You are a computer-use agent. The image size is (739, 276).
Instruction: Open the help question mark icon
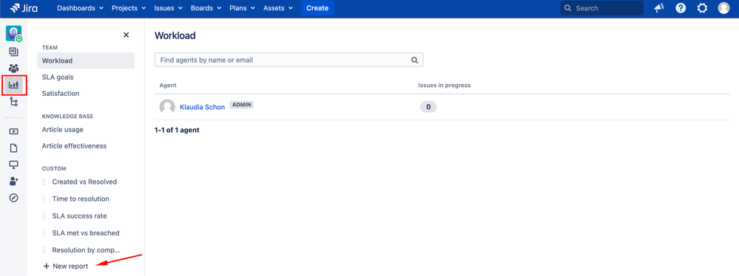681,8
